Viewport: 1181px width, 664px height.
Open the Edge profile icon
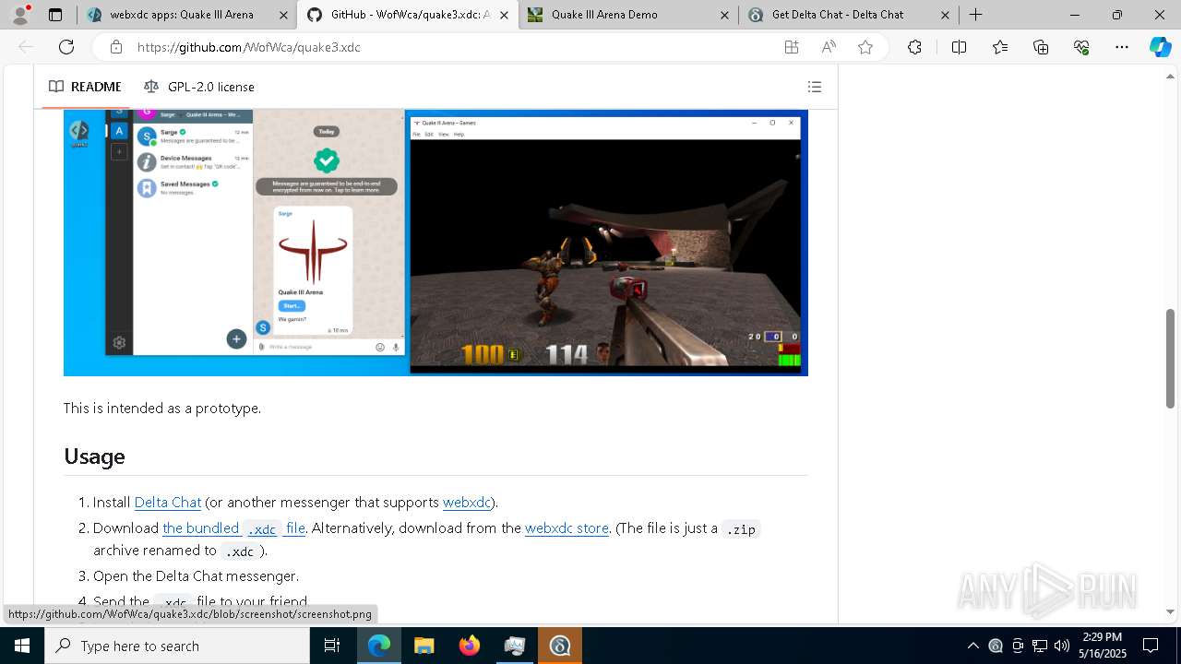tap(20, 15)
